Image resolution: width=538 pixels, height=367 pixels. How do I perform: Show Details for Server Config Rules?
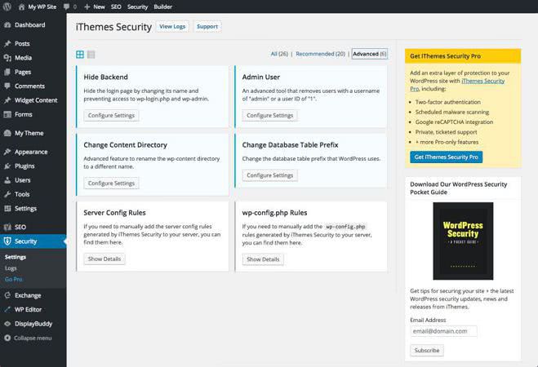coord(104,259)
